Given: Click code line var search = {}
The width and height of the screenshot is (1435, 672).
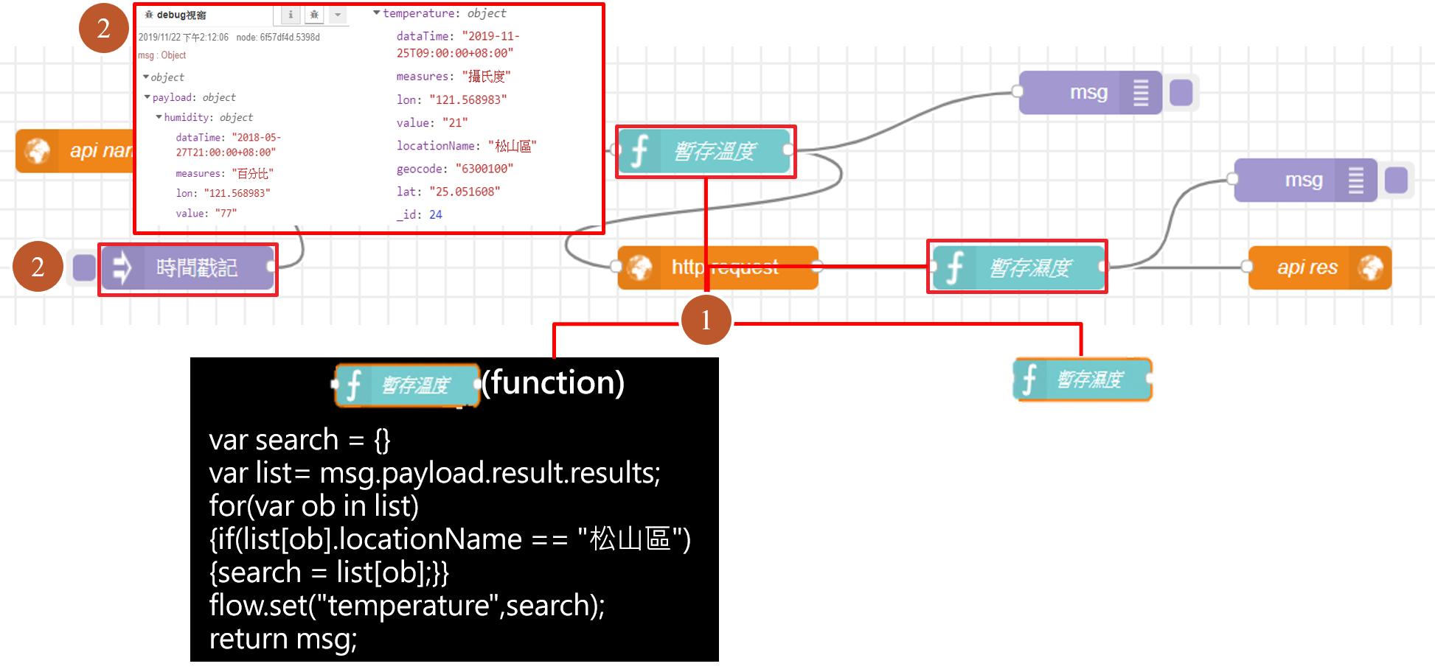Looking at the screenshot, I should pos(300,440).
